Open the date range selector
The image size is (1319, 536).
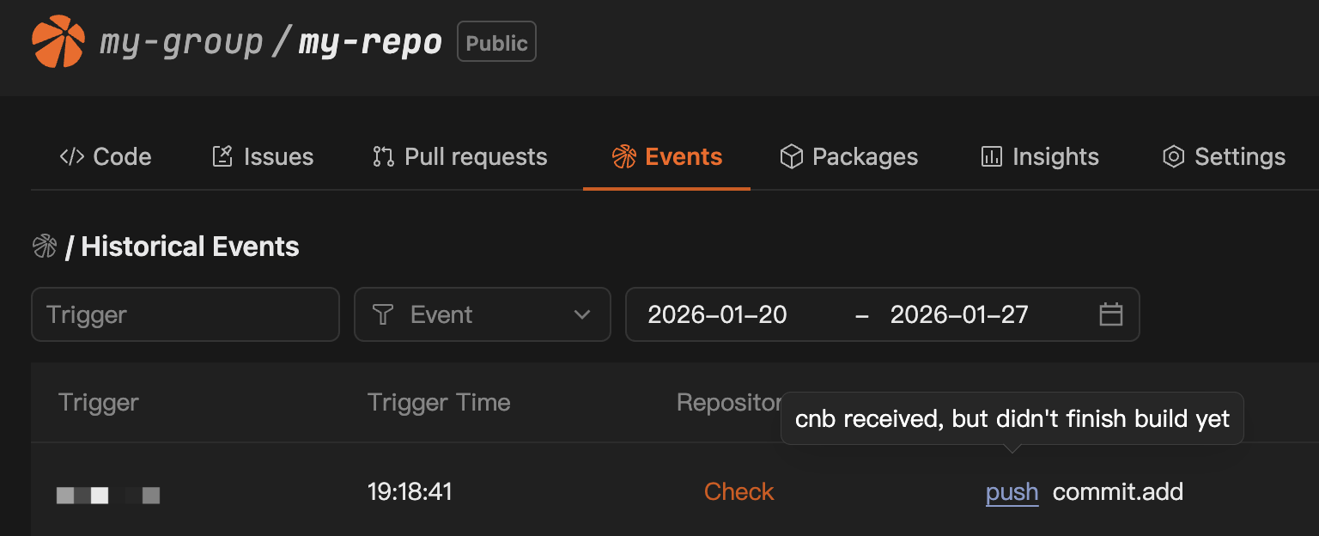pyautogui.click(x=883, y=314)
